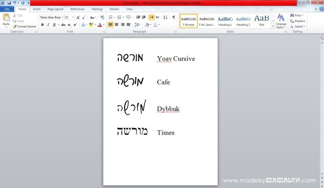324x188 pixels.
Task: Open the Font dialog launcher
Action: [x=104, y=32]
